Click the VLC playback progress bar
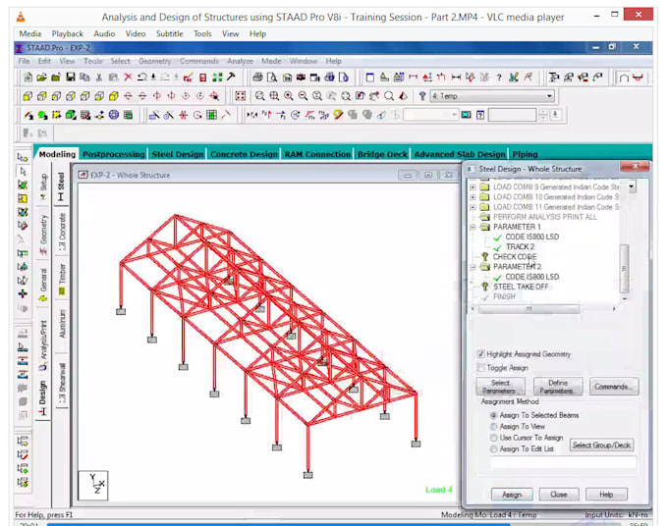This screenshot has height=526, width=668. [332, 524]
